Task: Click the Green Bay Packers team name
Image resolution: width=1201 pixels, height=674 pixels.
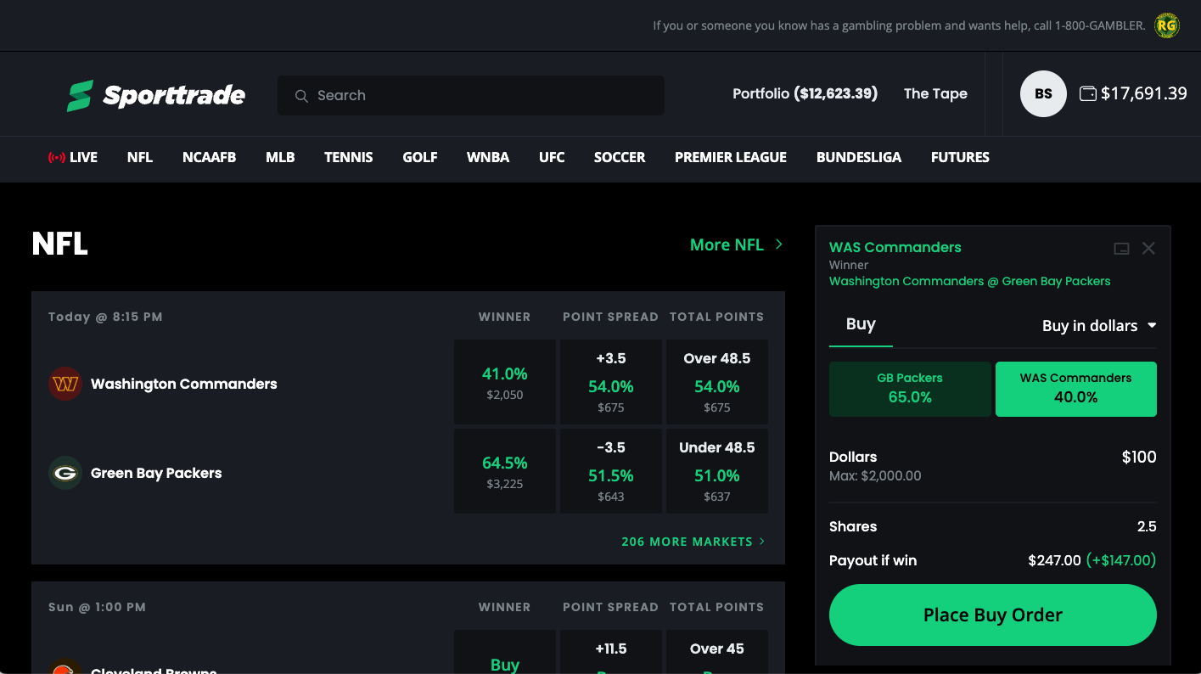Action: point(156,473)
